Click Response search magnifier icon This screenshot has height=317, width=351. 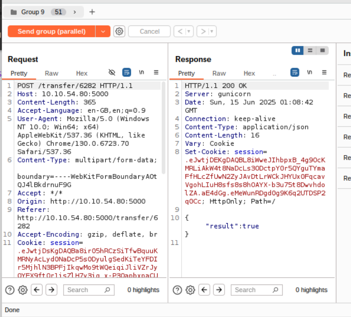[275, 290]
